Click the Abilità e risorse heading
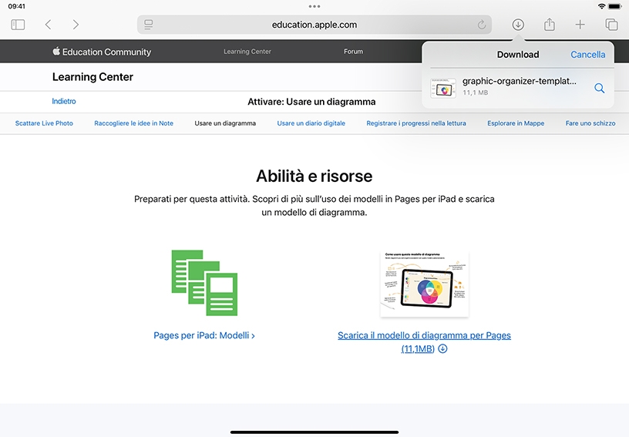 point(314,176)
